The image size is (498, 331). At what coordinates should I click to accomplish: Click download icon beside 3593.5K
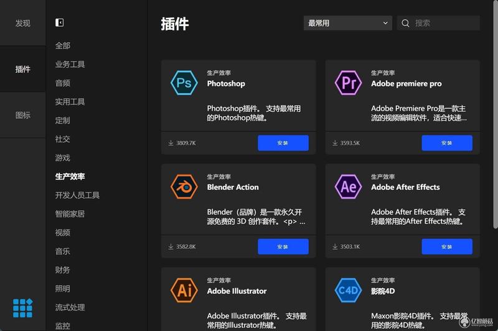pyautogui.click(x=335, y=143)
